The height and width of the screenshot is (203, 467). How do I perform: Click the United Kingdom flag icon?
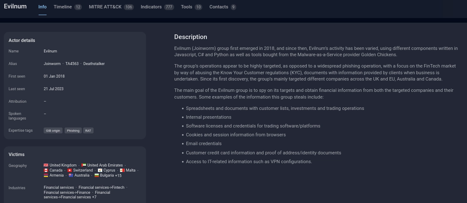point(46,165)
